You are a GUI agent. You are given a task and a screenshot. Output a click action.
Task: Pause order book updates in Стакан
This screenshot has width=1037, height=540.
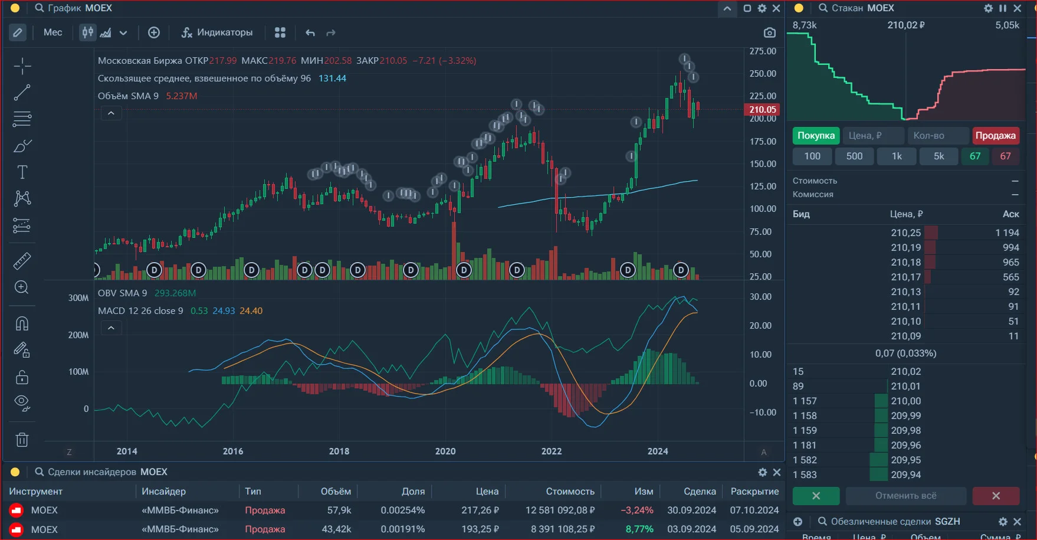coord(1003,8)
